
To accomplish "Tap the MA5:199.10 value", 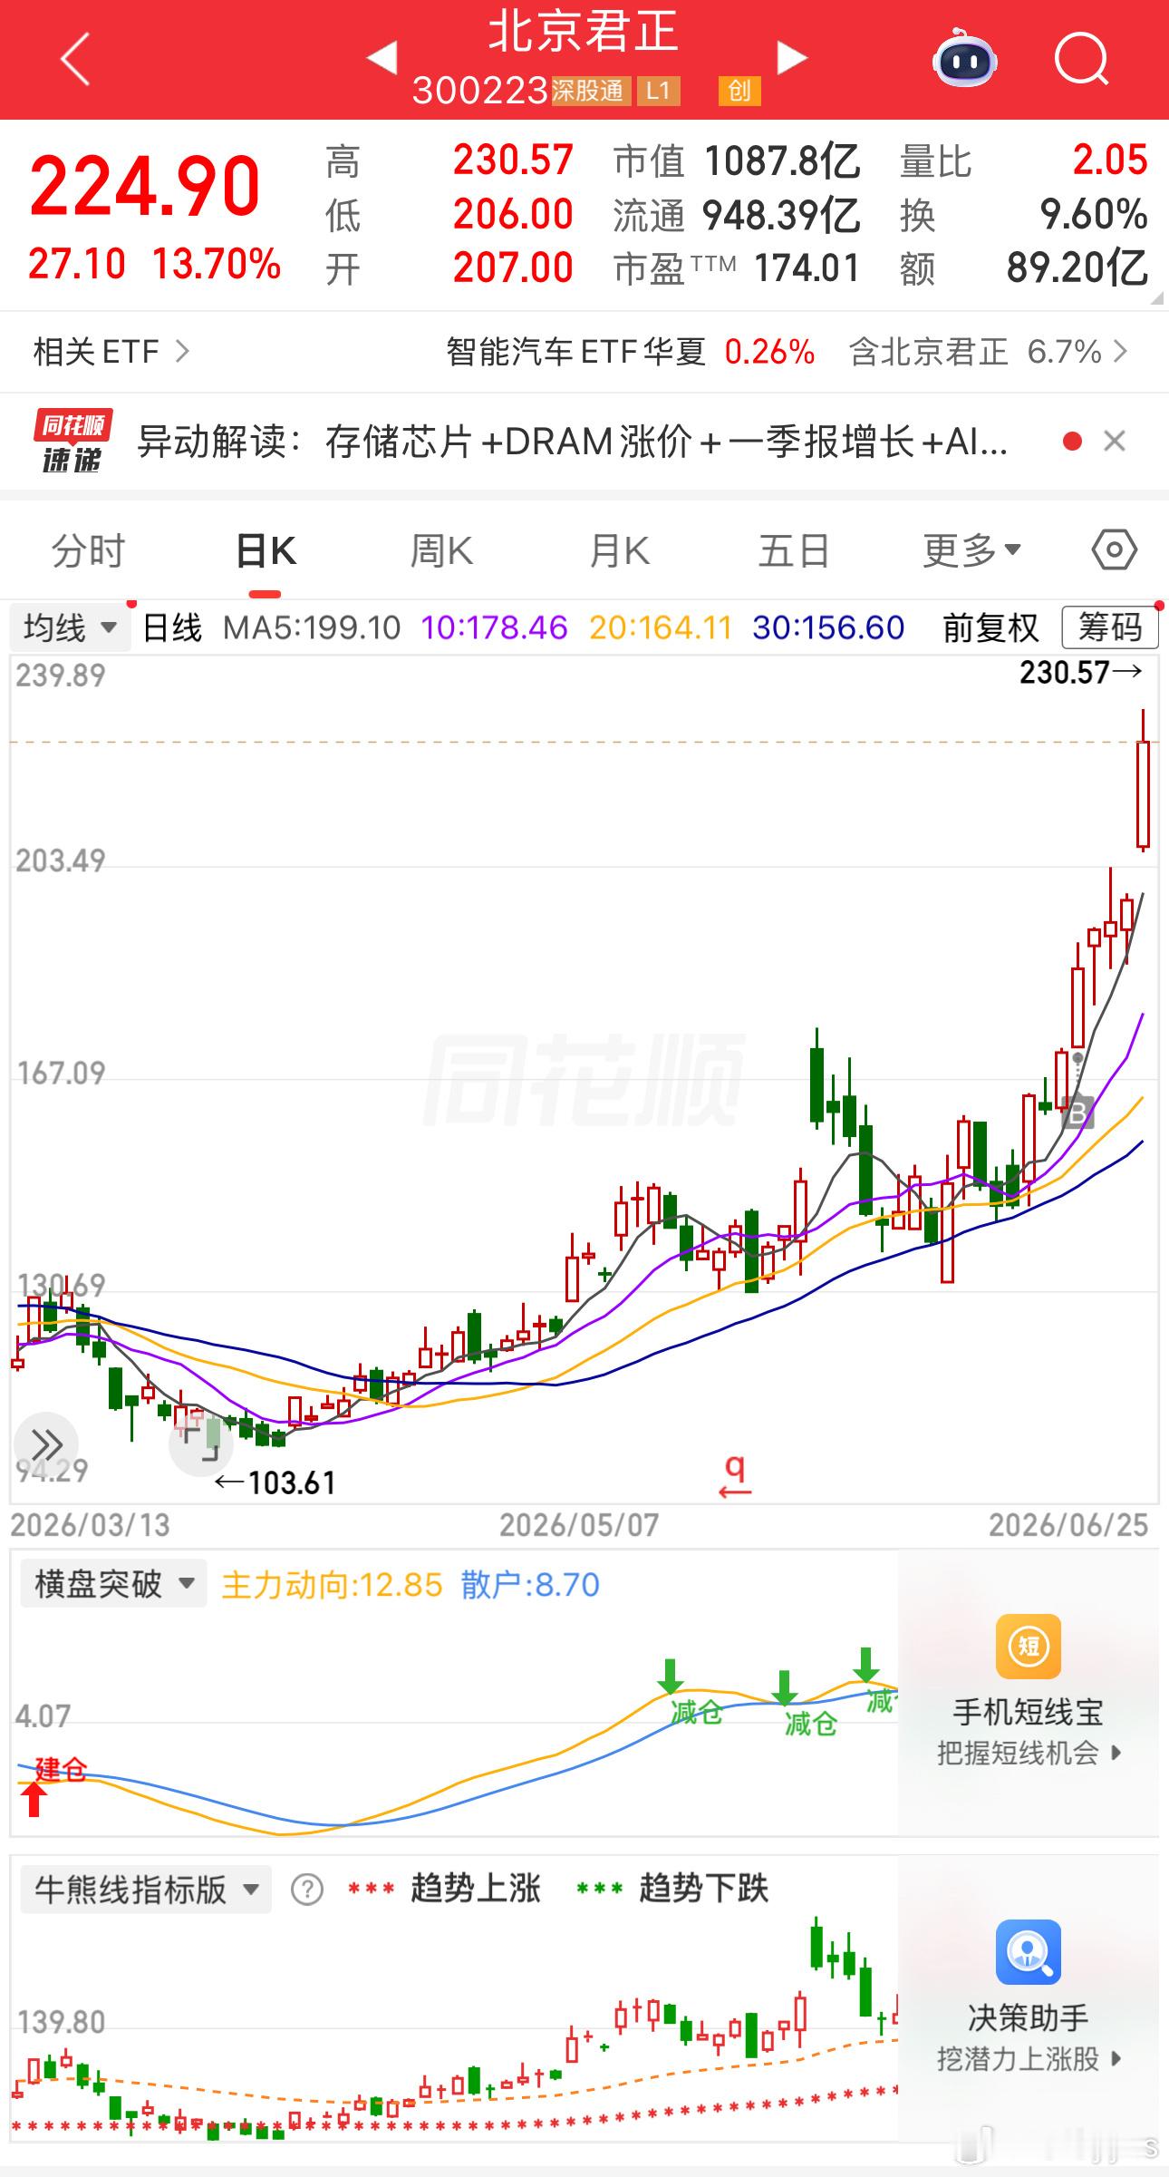I will (312, 627).
